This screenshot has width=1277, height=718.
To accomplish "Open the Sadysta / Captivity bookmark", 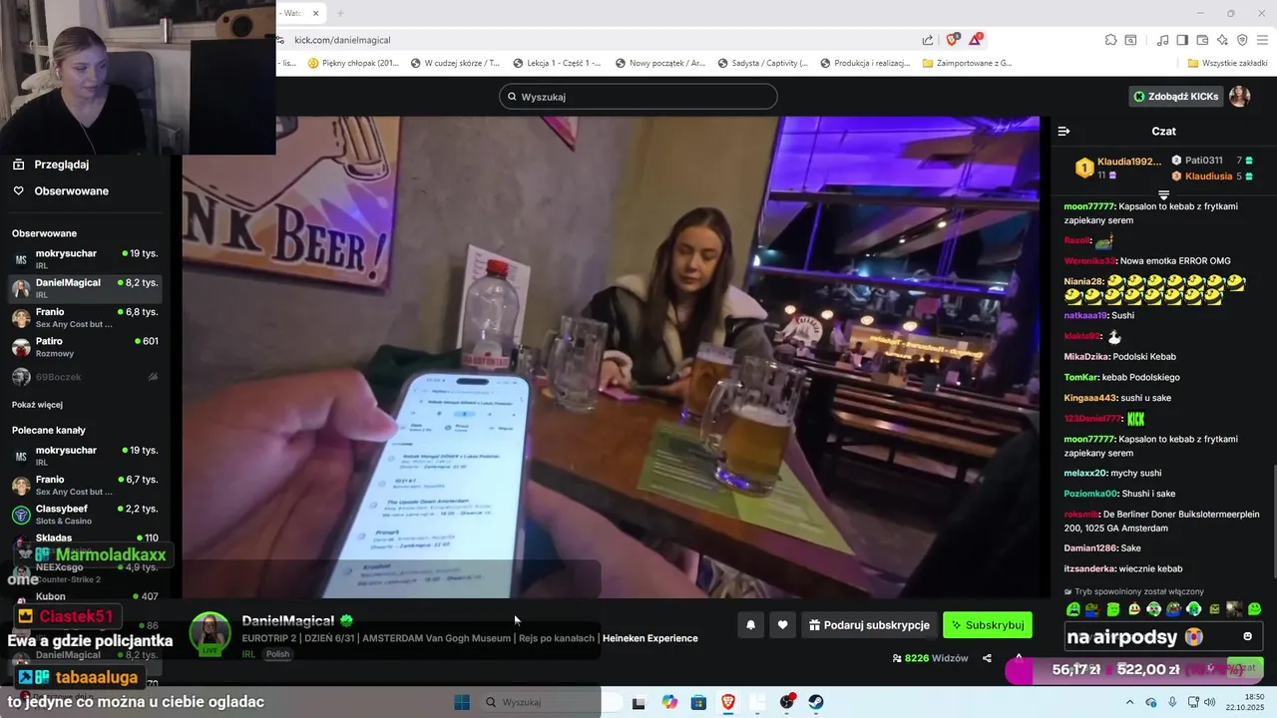I will coord(762,63).
